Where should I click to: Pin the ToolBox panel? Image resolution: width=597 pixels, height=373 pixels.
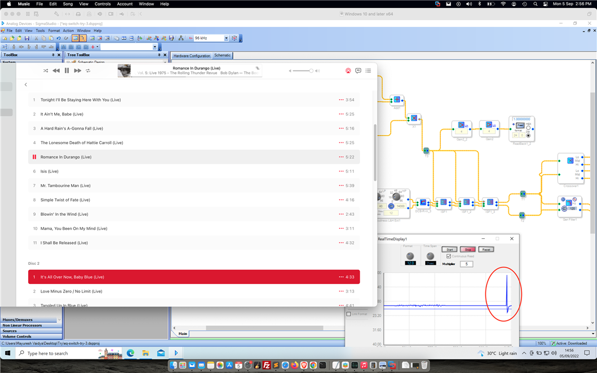tap(54, 55)
